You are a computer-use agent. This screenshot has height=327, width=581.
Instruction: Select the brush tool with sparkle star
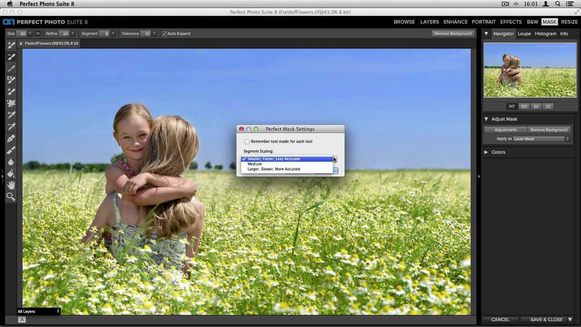[11, 92]
